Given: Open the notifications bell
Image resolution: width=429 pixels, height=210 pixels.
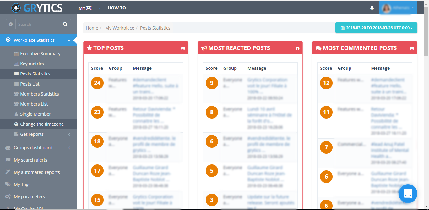Looking at the screenshot, I should pyautogui.click(x=372, y=8).
